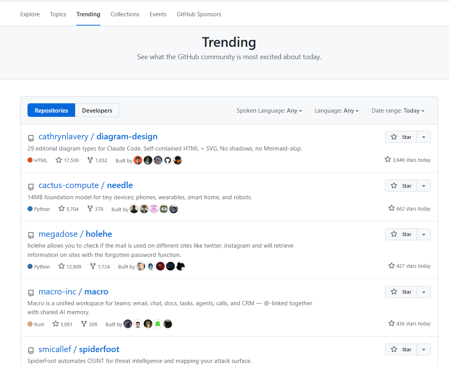This screenshot has width=449, height=366.
Task: Click the Python color dot for needle
Action: coord(30,209)
